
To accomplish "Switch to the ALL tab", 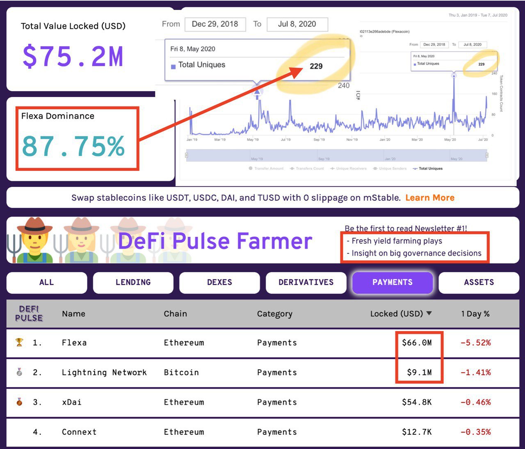I will coord(47,283).
